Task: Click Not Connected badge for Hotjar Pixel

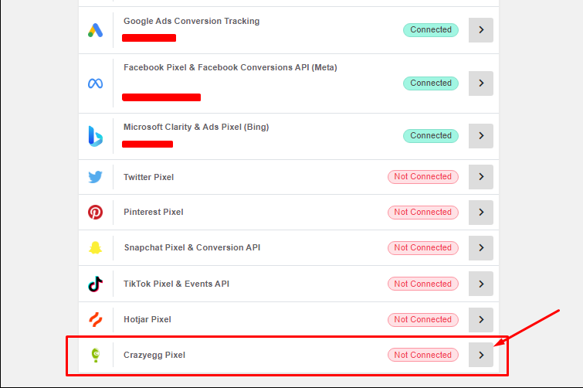Action: click(x=422, y=319)
